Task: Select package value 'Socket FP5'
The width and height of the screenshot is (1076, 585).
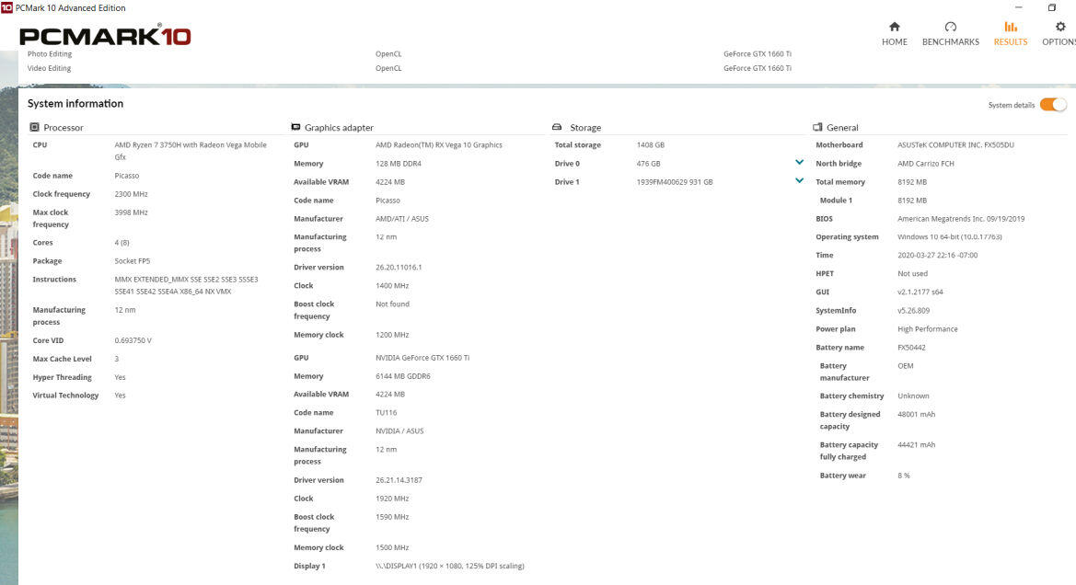Action: [x=133, y=261]
